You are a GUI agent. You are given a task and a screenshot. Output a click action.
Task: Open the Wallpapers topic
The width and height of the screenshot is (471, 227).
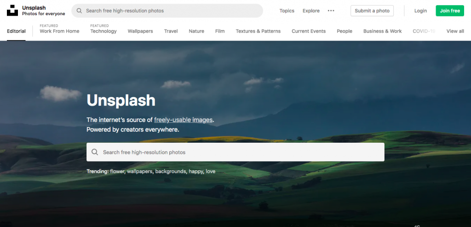pyautogui.click(x=140, y=31)
